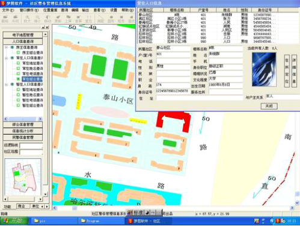Image resolution: width=300 pixels, height=226 pixels.
Task: Toggle the green box beside 房主综合查询
Action: click(x=18, y=52)
